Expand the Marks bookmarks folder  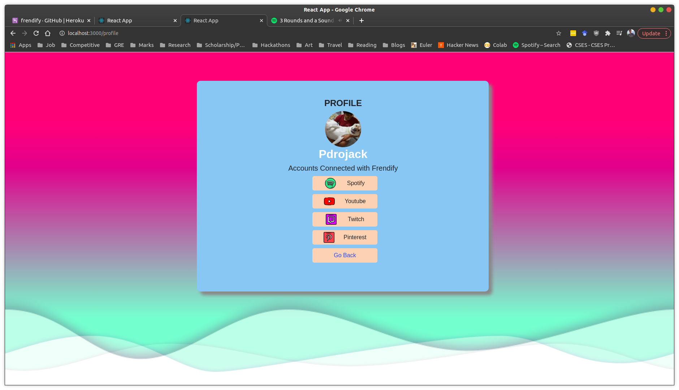click(x=142, y=45)
